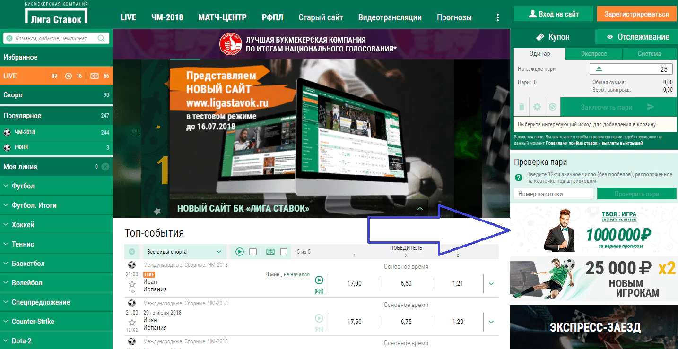678x349 pixels.
Task: Expand the Футбол section in sidebar
Action: point(56,186)
